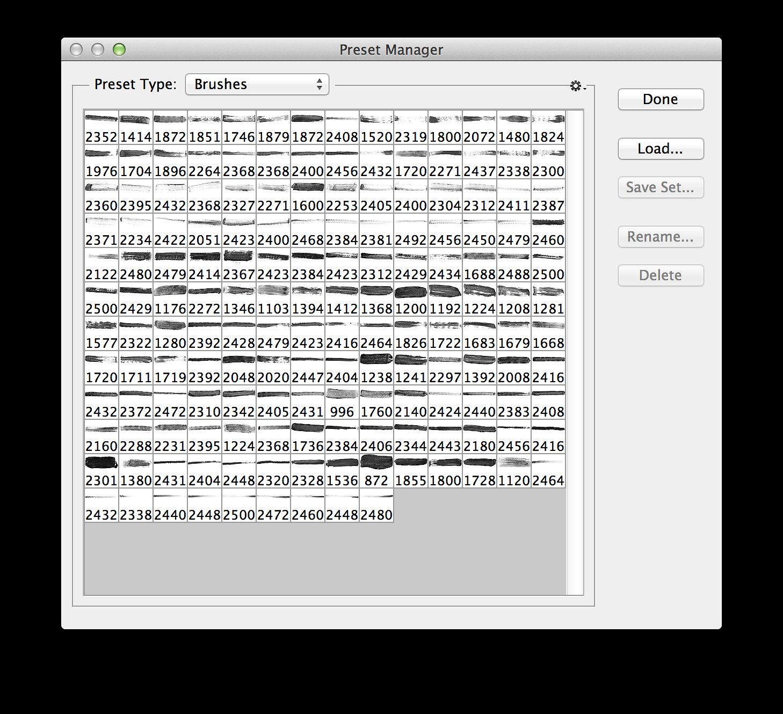Select brush preset 2140
783x714 pixels.
(411, 403)
